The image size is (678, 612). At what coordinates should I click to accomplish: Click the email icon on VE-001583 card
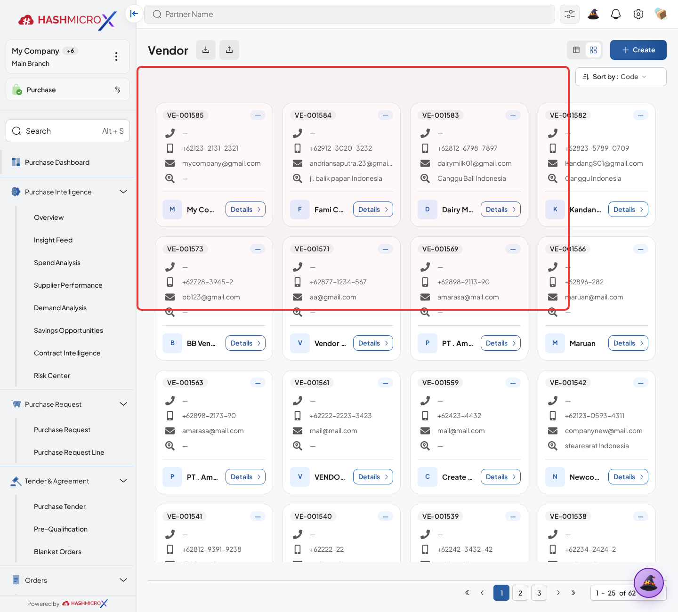425,163
